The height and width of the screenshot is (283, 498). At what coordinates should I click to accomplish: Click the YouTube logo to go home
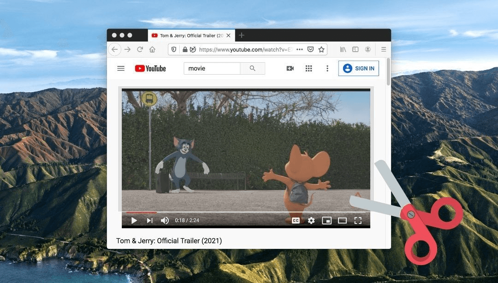tap(150, 68)
